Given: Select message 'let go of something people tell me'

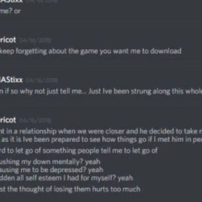Looking at the screenshot, I should point(79,151).
